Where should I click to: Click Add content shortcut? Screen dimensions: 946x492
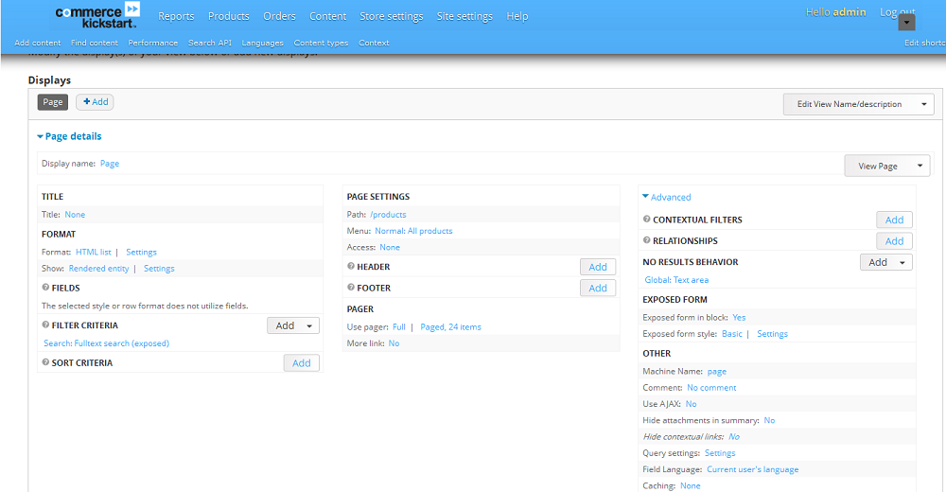[38, 43]
